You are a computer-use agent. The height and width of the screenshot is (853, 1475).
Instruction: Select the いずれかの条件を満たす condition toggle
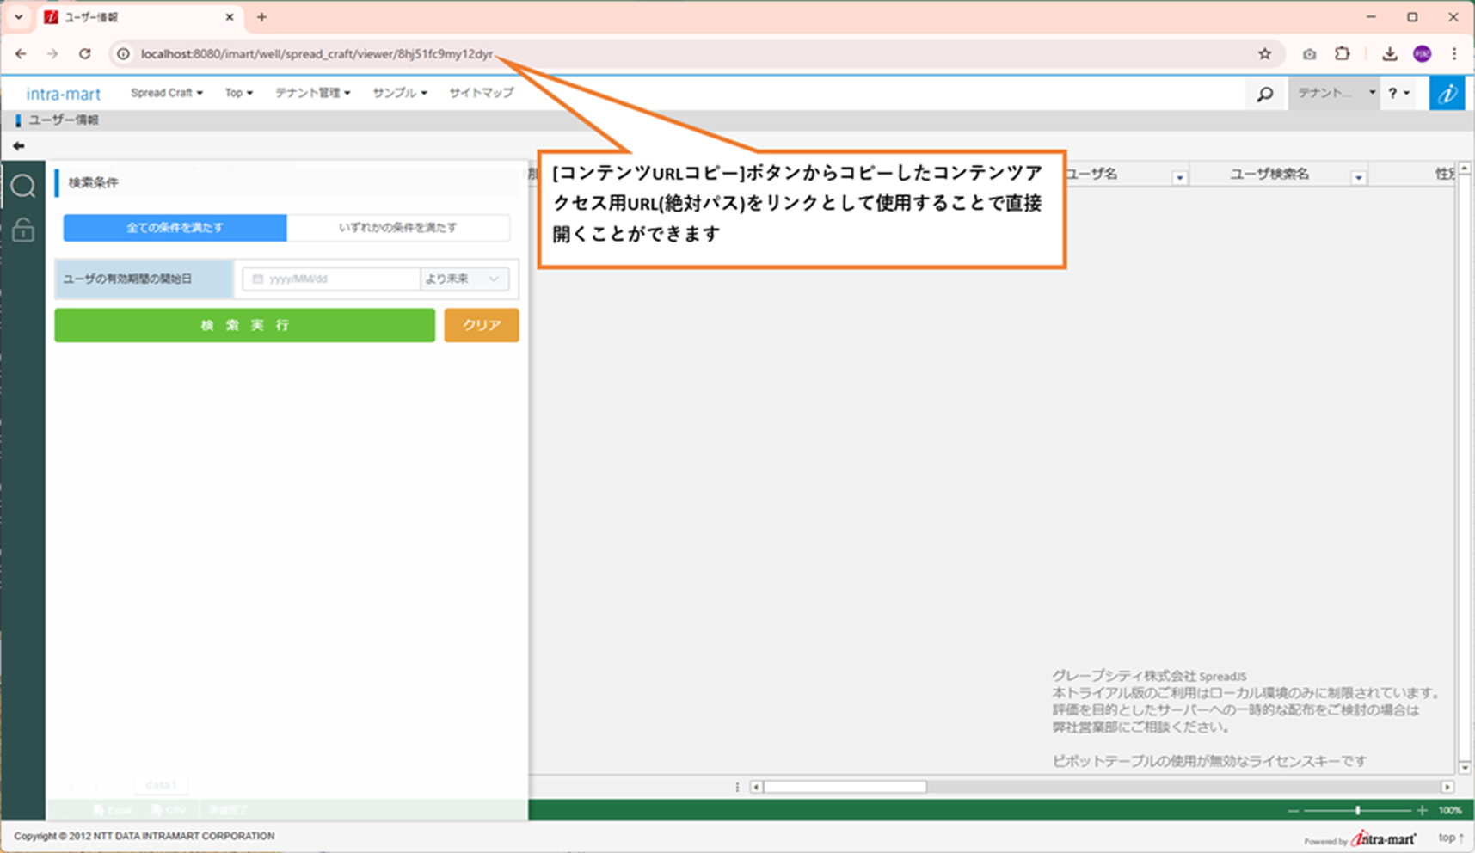(x=397, y=228)
